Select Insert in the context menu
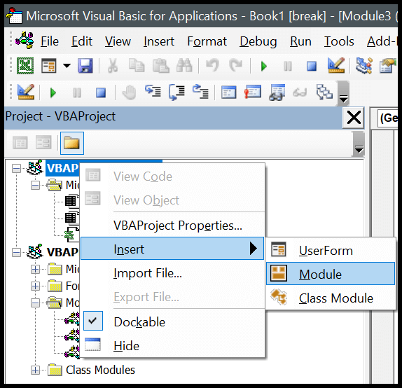The image size is (402, 388). [x=172, y=249]
